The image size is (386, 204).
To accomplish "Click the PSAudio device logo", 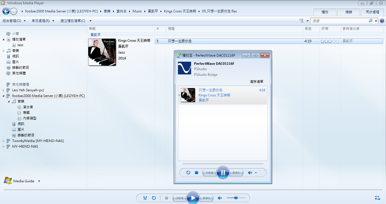I will [185, 68].
